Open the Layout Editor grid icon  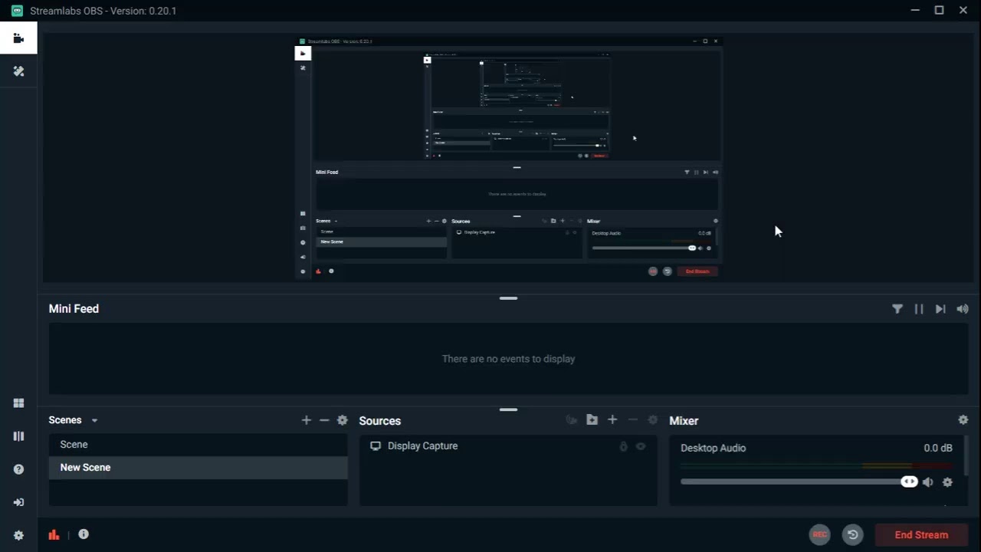coord(18,403)
